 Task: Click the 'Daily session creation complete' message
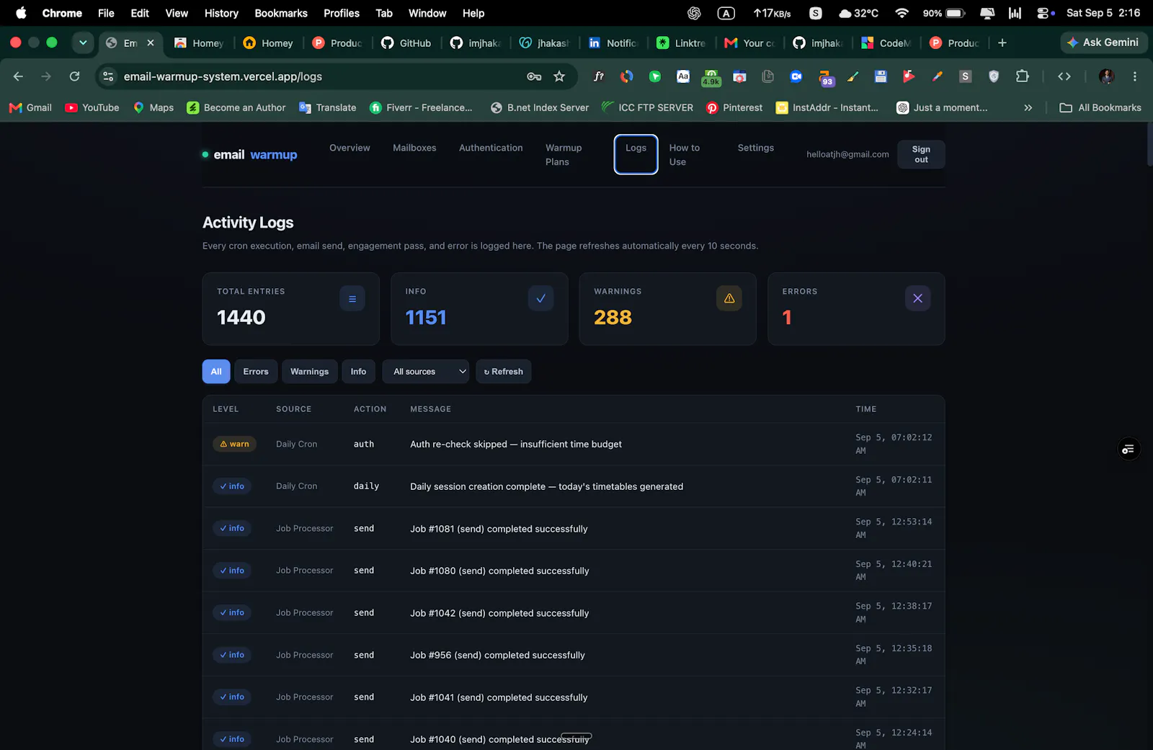coord(546,487)
